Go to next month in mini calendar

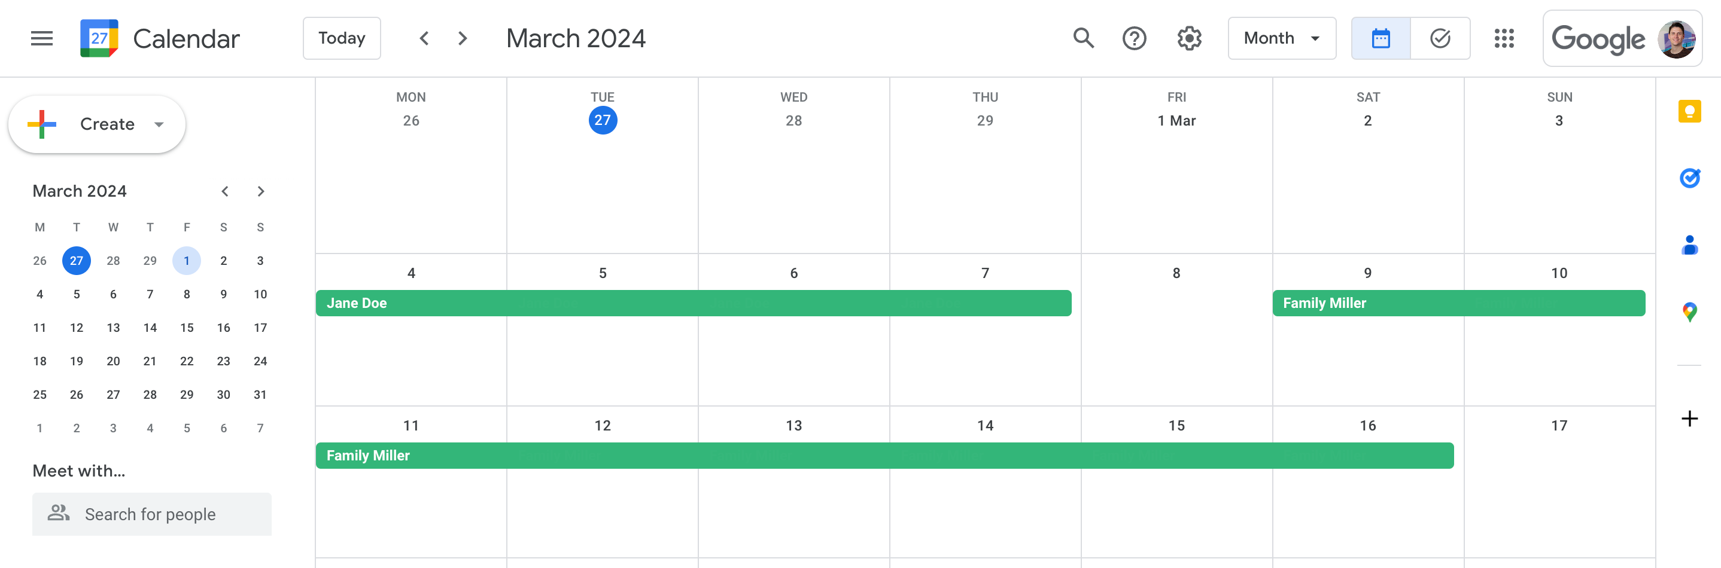[x=260, y=191]
